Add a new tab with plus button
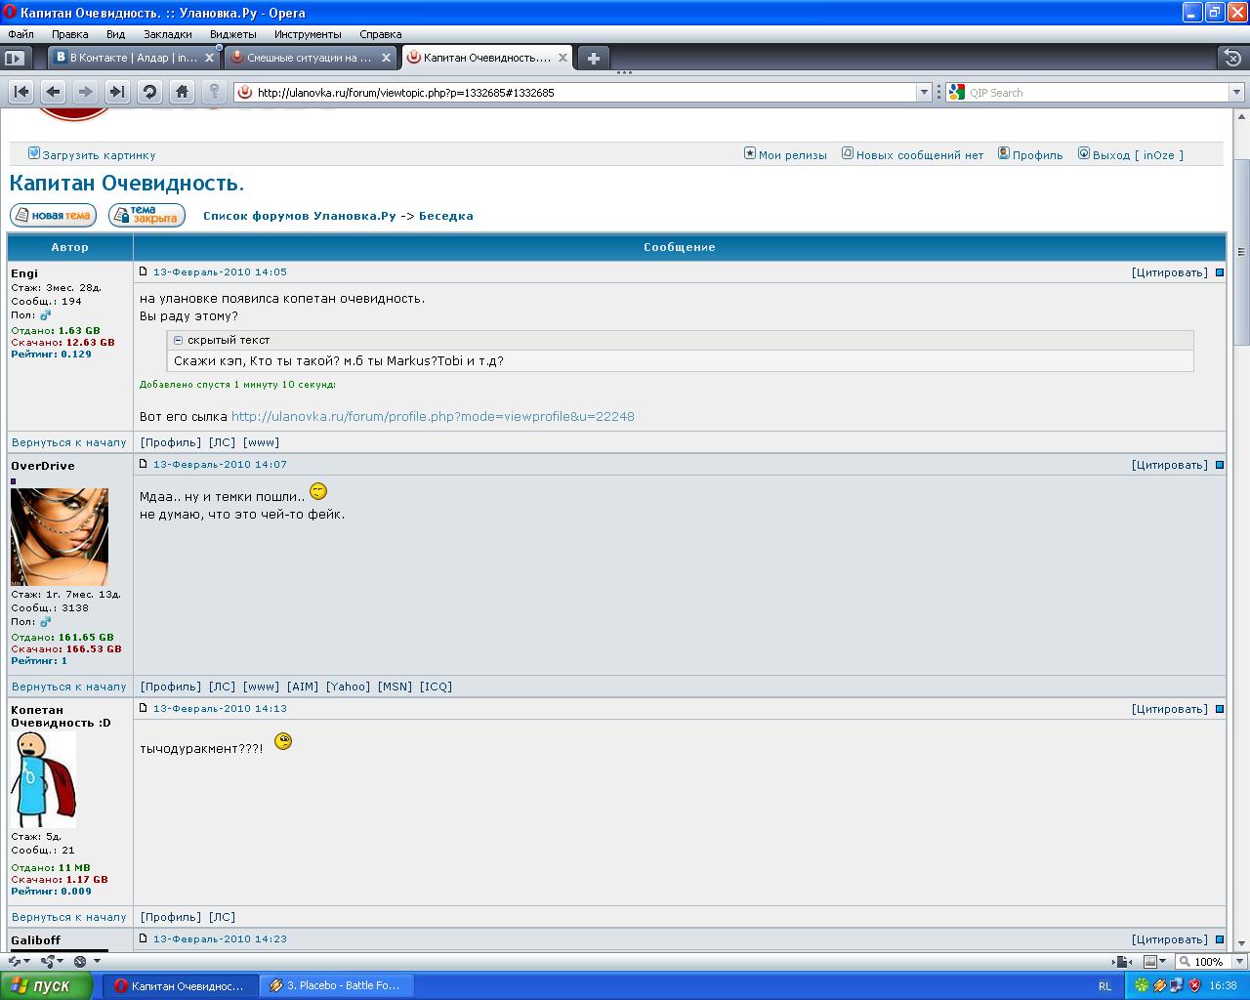 click(593, 58)
